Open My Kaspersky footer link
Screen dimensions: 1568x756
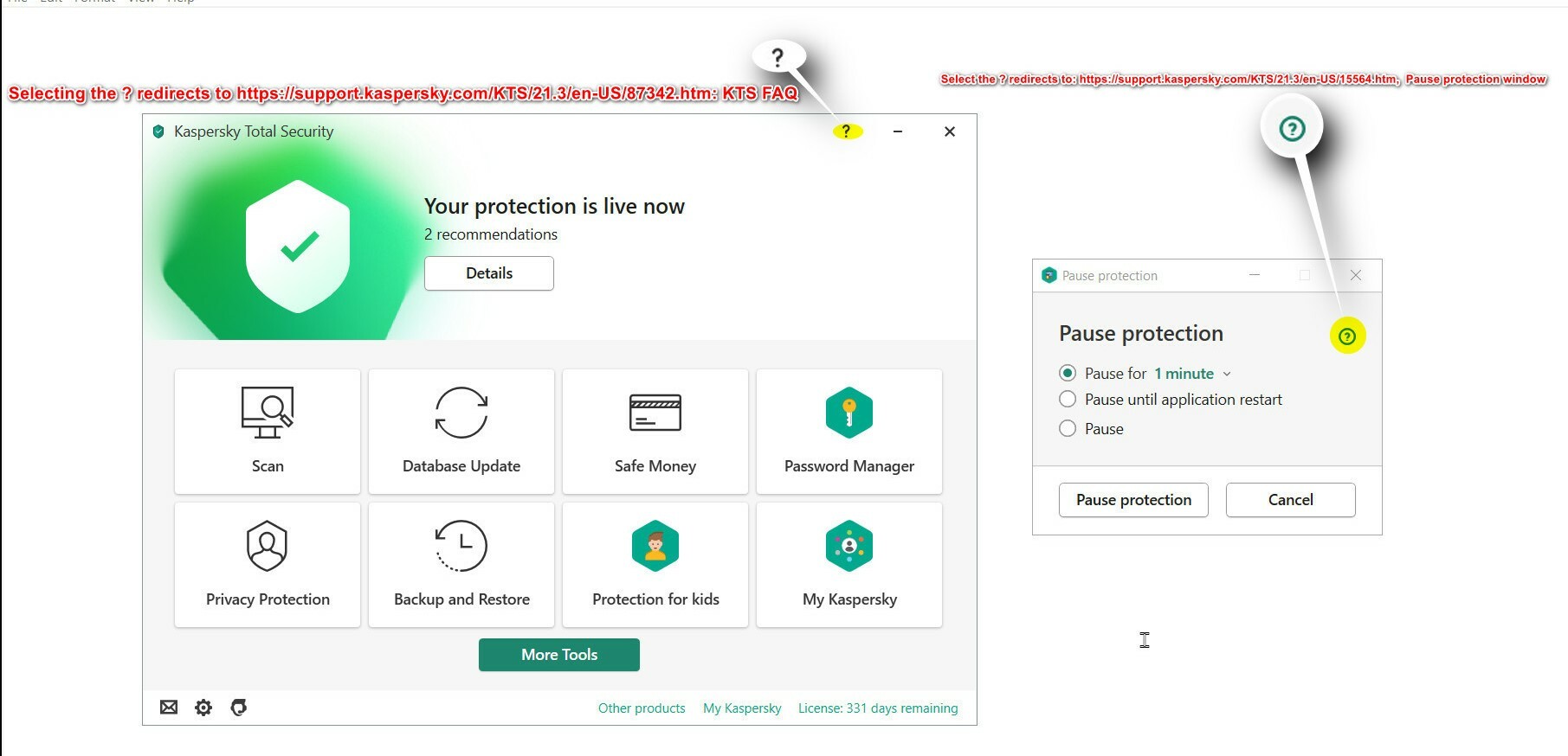(742, 708)
